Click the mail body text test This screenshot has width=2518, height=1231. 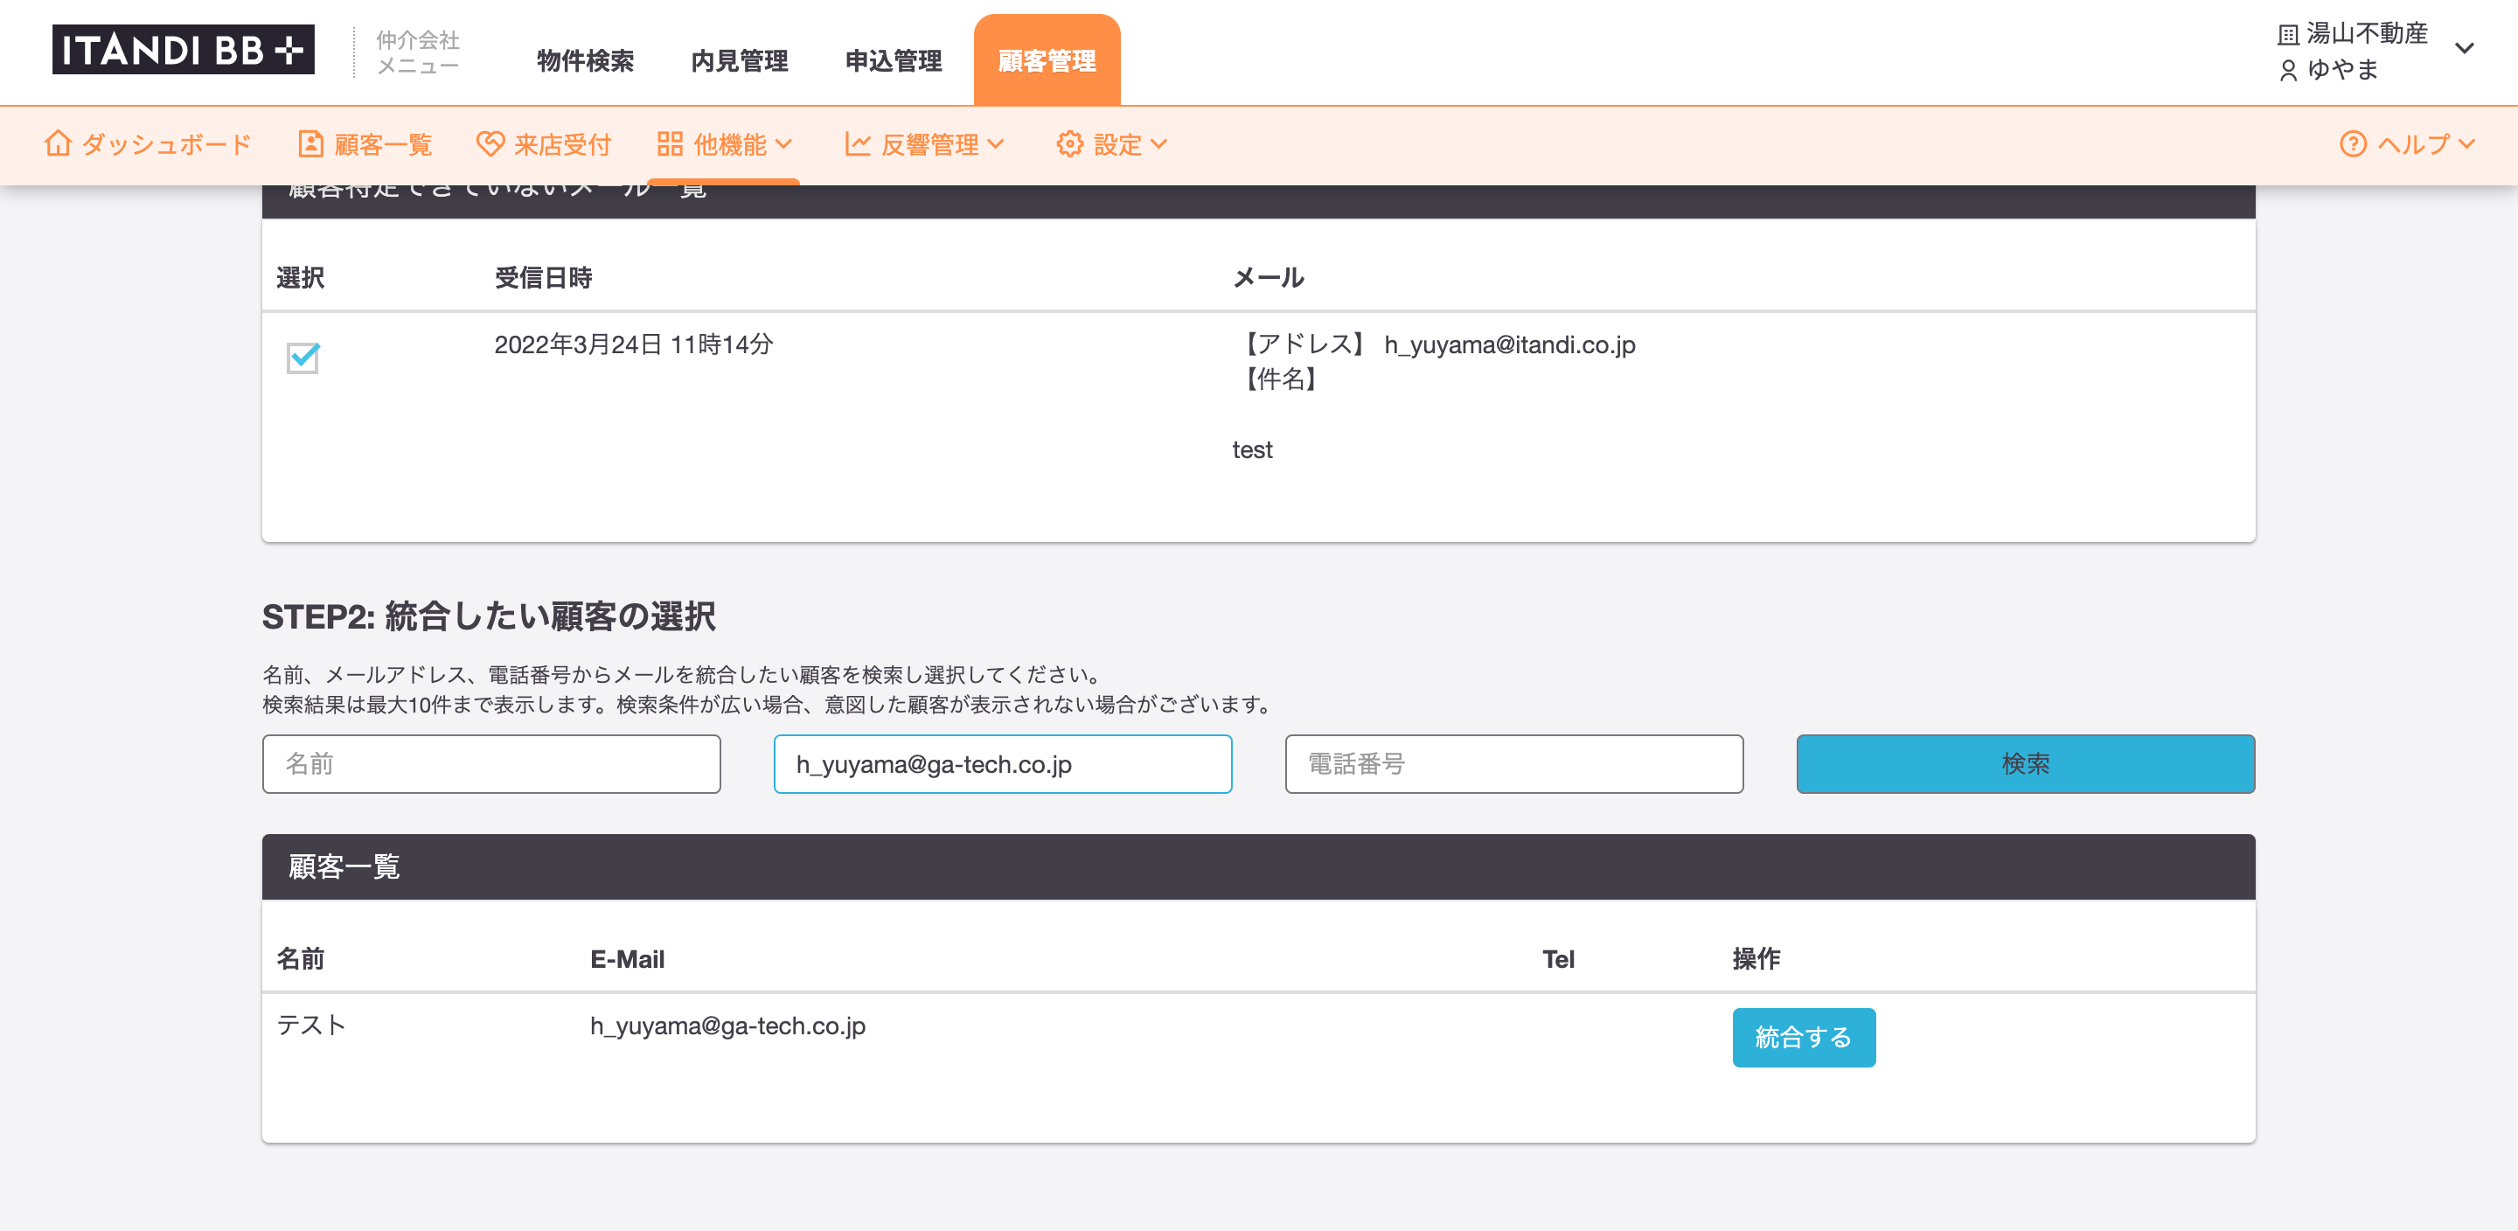(1252, 449)
